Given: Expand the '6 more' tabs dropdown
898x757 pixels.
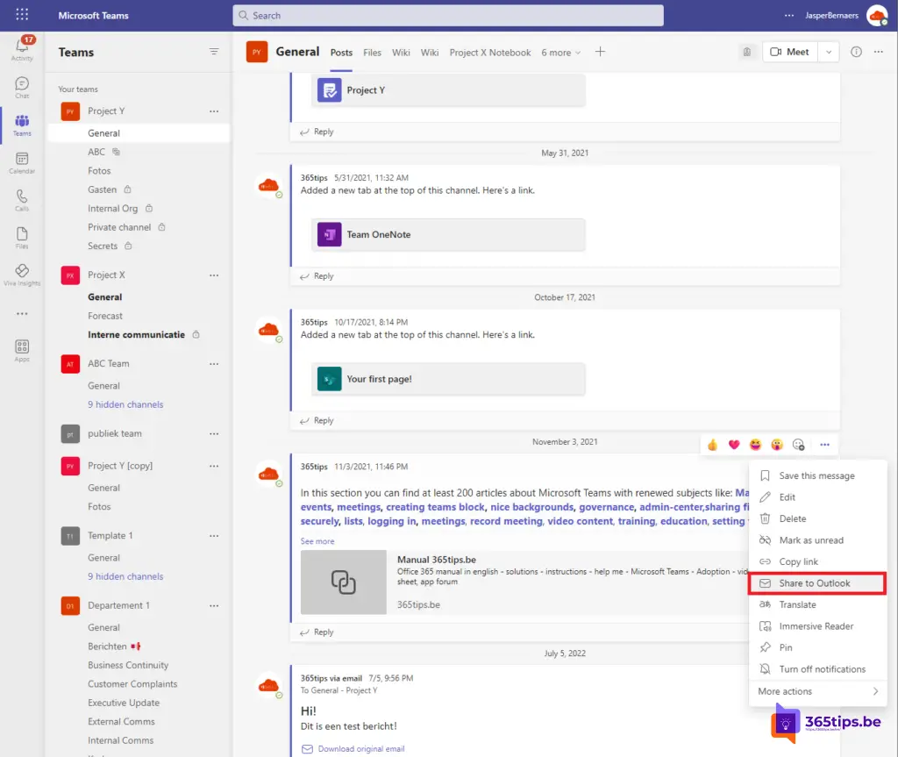Looking at the screenshot, I should tap(561, 53).
